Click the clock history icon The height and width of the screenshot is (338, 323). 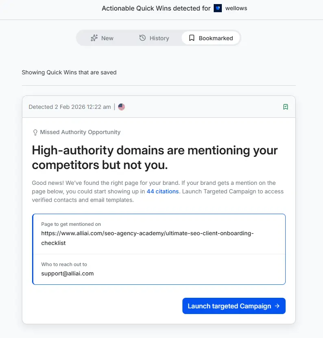(x=142, y=38)
